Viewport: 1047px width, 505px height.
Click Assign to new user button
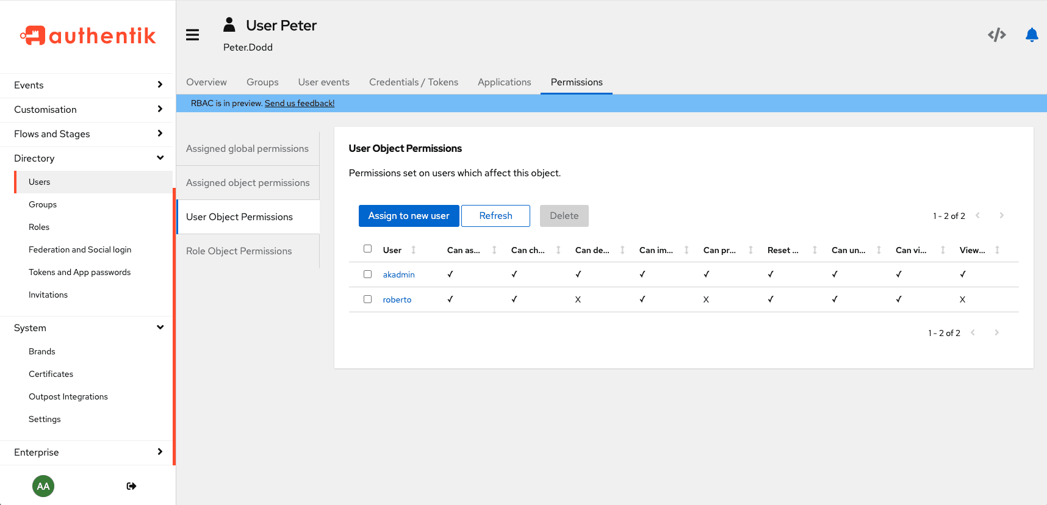coord(408,216)
